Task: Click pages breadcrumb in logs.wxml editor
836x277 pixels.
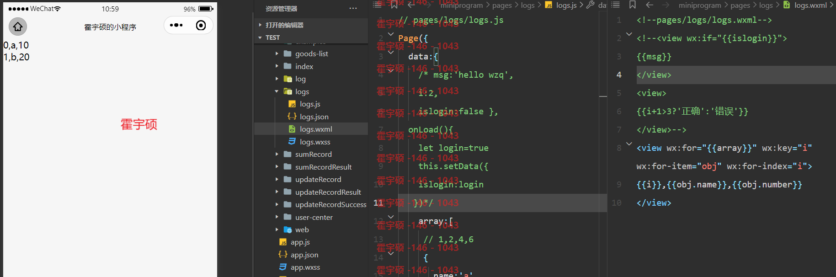Action: coord(740,5)
